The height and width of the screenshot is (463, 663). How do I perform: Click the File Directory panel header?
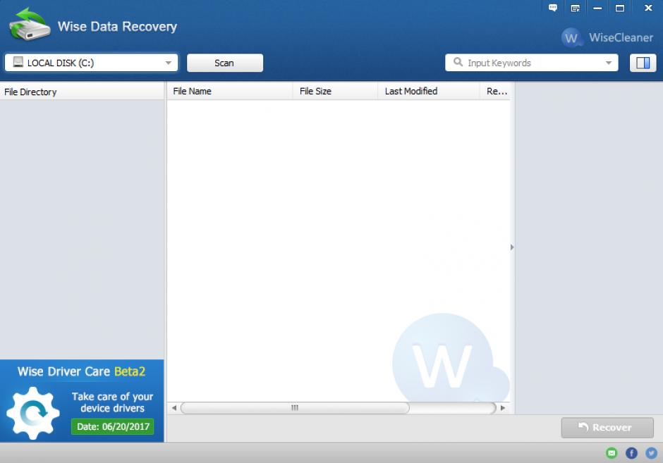tap(82, 92)
